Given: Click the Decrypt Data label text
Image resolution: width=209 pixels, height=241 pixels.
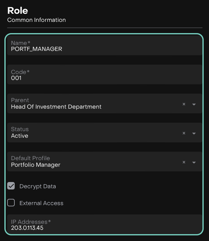Looking at the screenshot, I should [x=38, y=186].
